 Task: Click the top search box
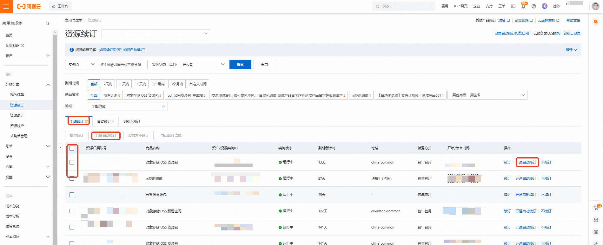coord(404,6)
